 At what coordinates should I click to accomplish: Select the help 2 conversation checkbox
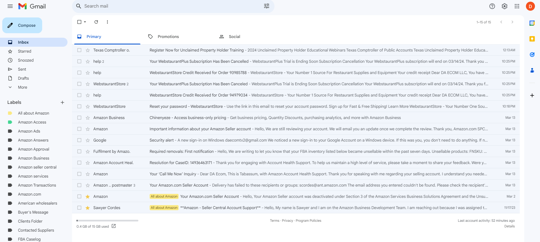(x=79, y=61)
